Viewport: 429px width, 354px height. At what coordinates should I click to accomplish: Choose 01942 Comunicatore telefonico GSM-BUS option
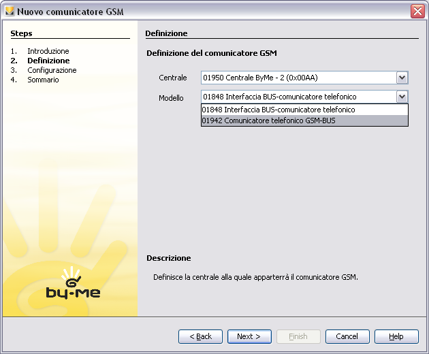pyautogui.click(x=304, y=120)
